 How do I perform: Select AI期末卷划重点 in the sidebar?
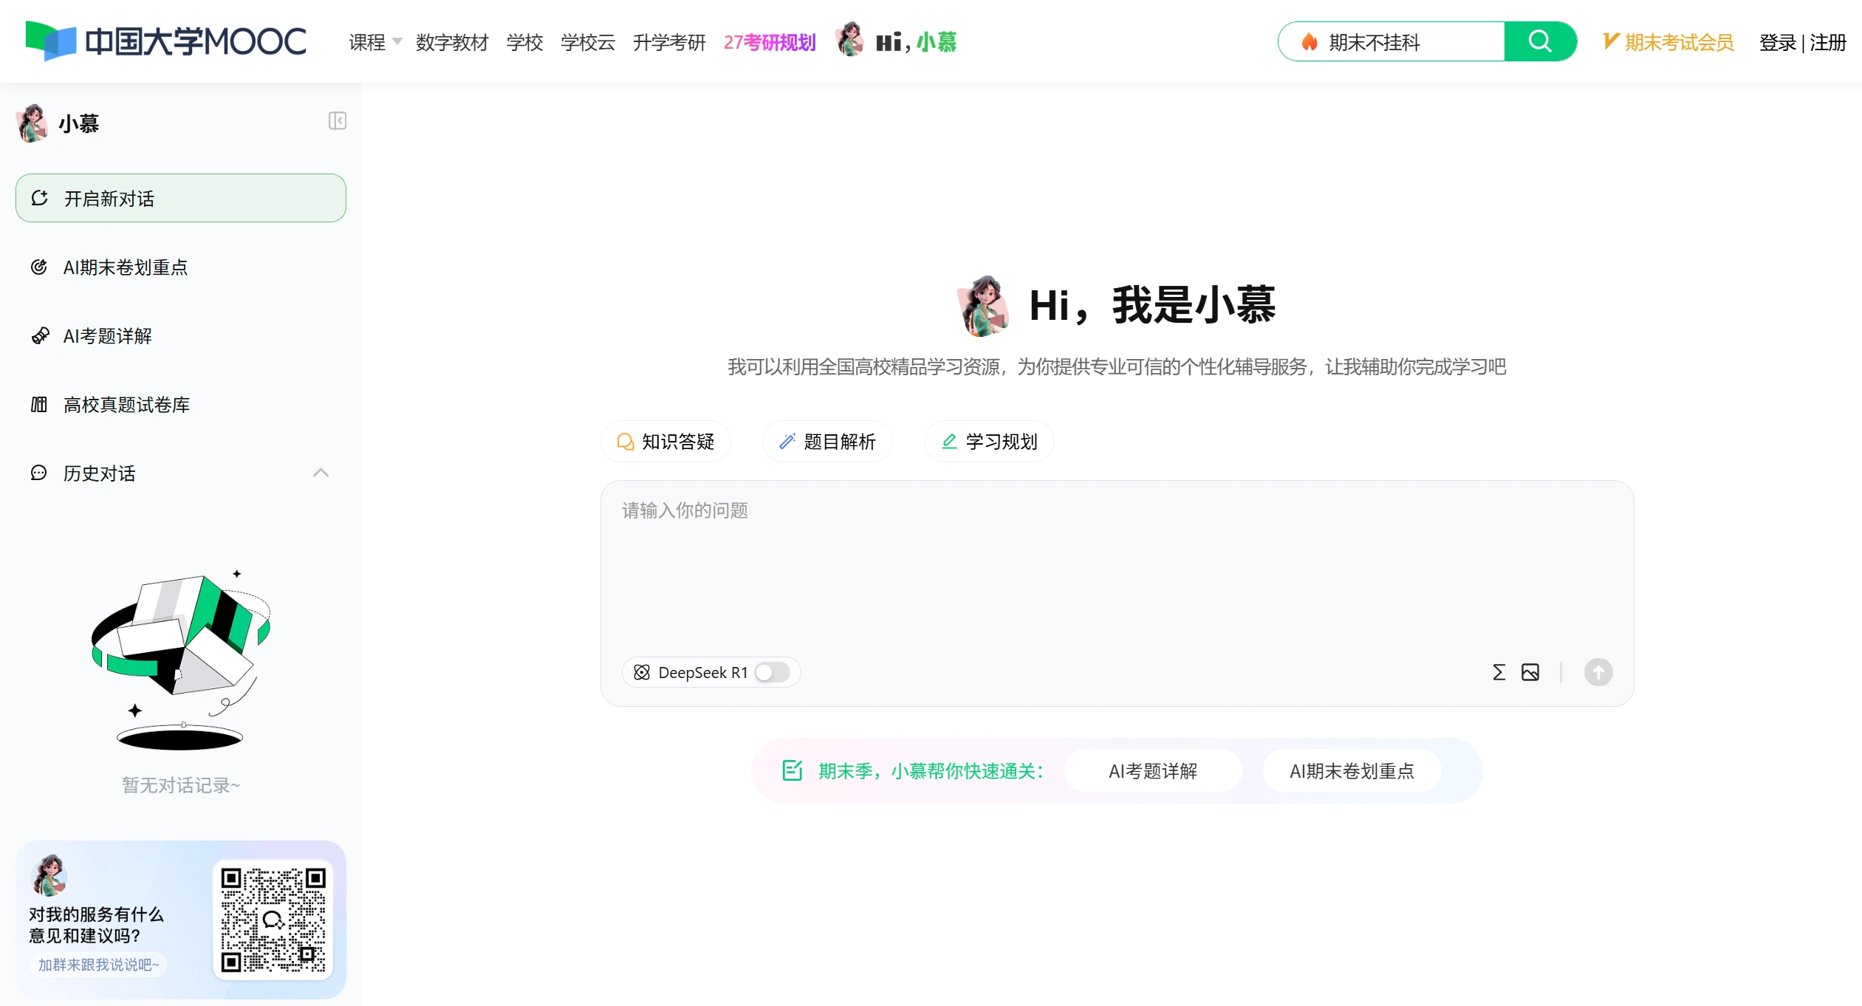tap(181, 267)
